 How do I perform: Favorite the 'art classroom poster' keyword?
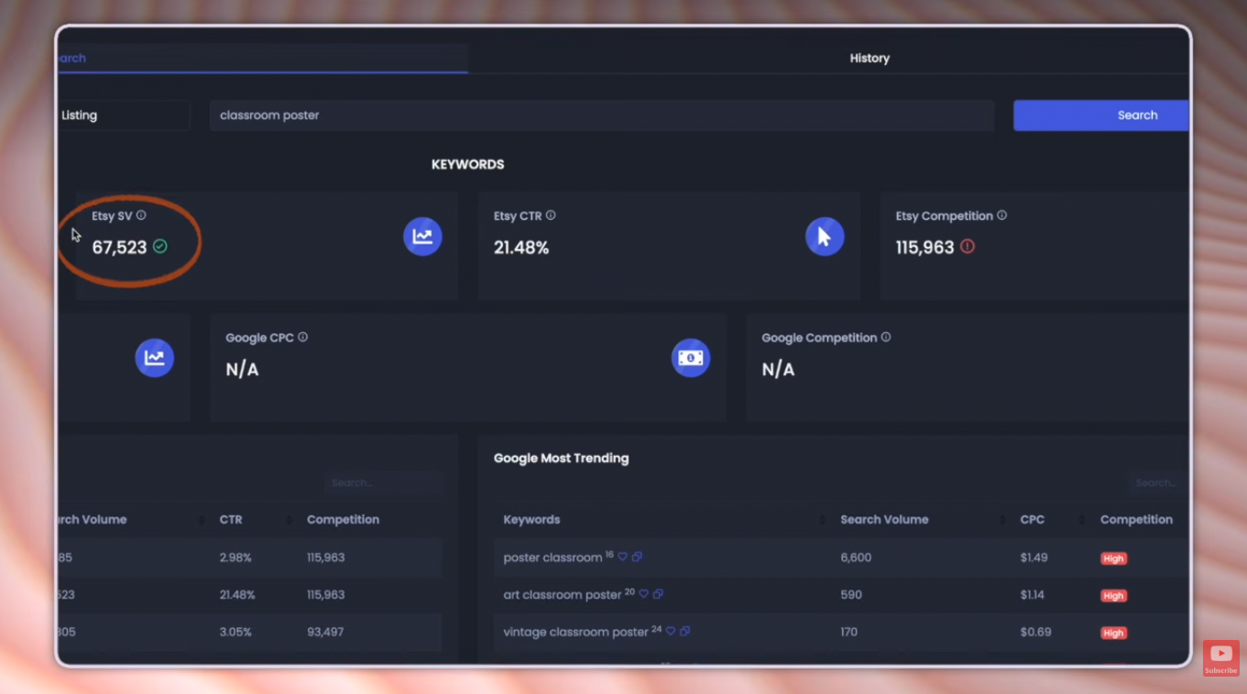click(643, 594)
